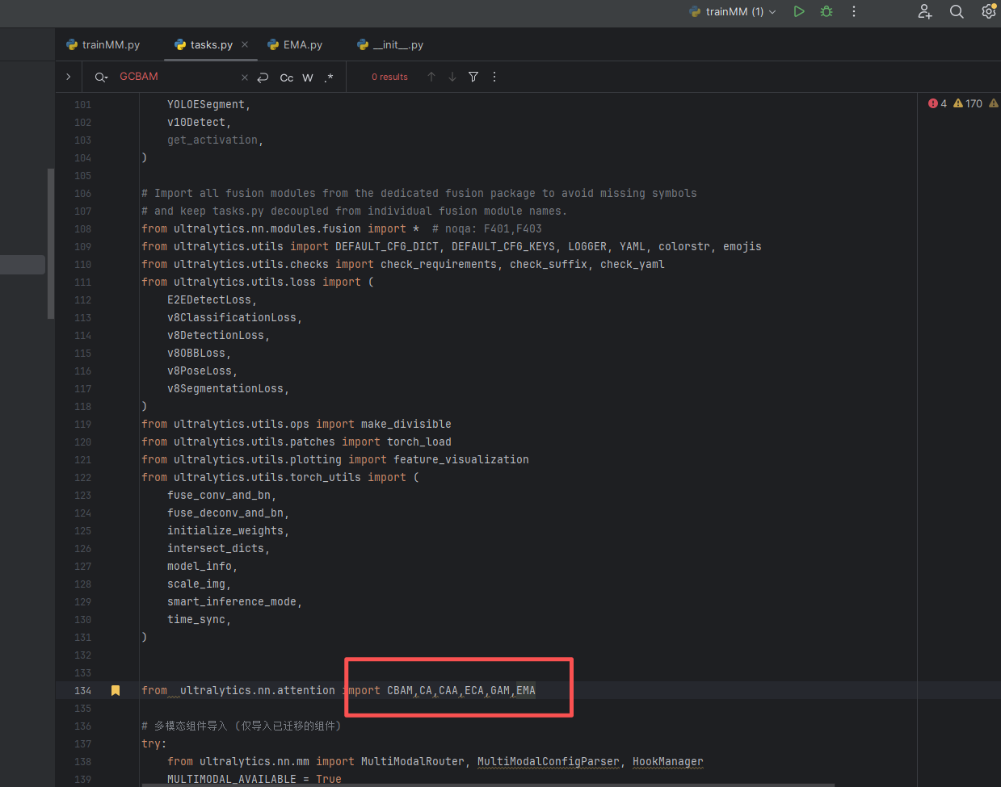
Task: Open Search Everywhere magnifier icon
Action: (x=957, y=11)
